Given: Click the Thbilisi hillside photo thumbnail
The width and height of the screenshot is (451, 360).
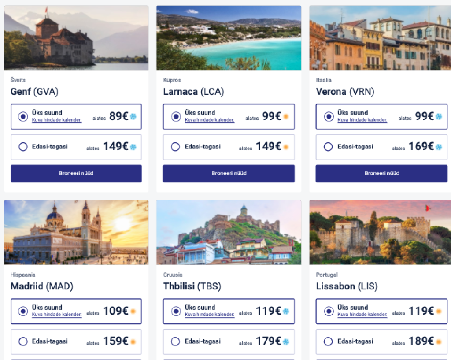Looking at the screenshot, I should point(229,233).
